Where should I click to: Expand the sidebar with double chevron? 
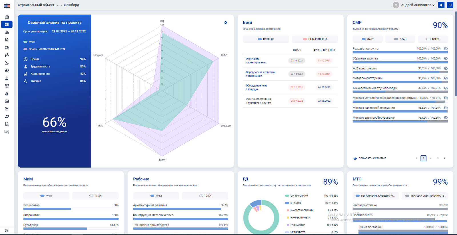[x=7, y=231]
